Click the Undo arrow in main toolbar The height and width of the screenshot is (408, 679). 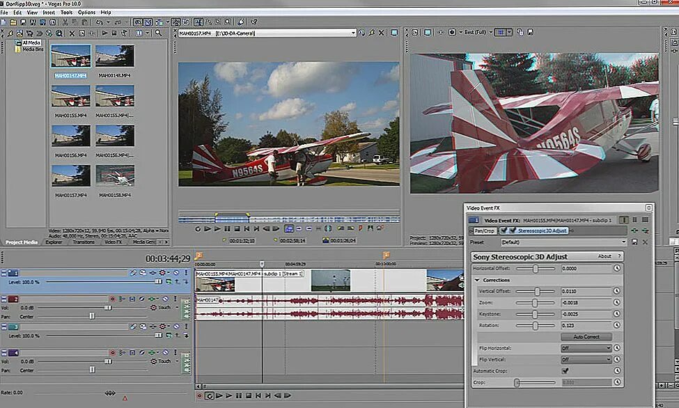[x=99, y=22]
